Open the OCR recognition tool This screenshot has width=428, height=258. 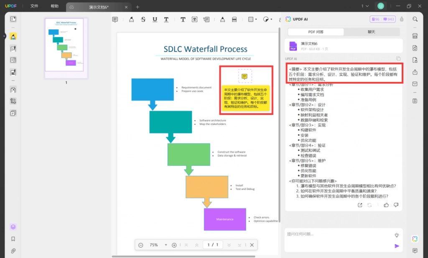click(x=415, y=36)
